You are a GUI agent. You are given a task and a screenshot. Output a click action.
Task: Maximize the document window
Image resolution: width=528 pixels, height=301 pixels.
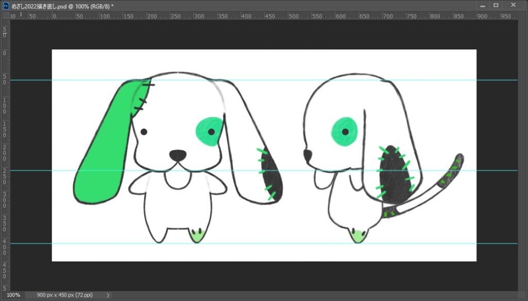pos(496,6)
